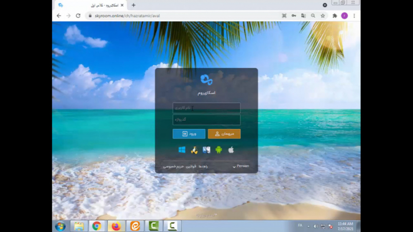Screen dimensions: 413x232
Task: Open the Persian language dropdown
Action: click(241, 166)
